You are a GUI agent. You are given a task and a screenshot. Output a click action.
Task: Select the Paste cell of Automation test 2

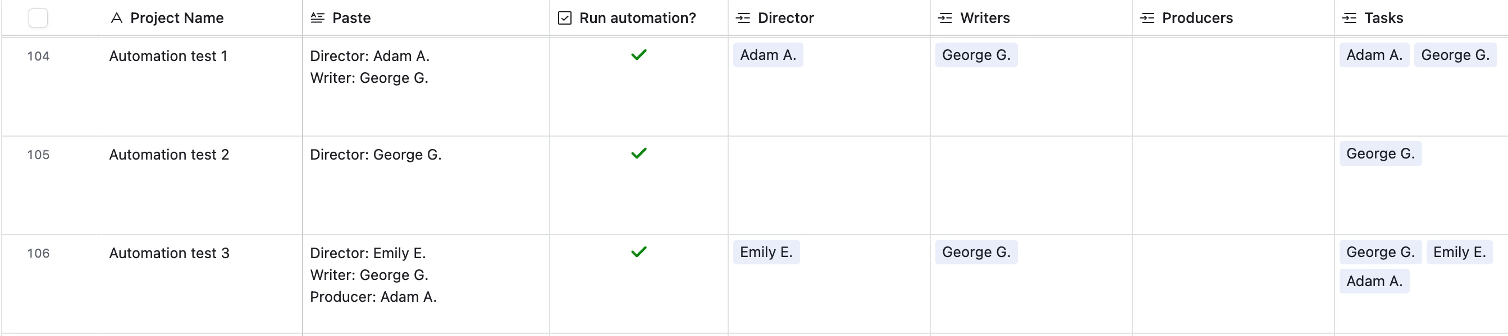point(426,185)
